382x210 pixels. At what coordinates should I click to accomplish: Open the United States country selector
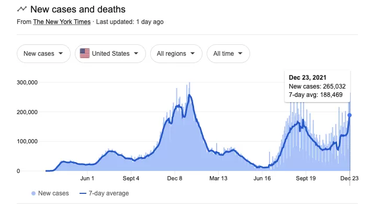(110, 54)
